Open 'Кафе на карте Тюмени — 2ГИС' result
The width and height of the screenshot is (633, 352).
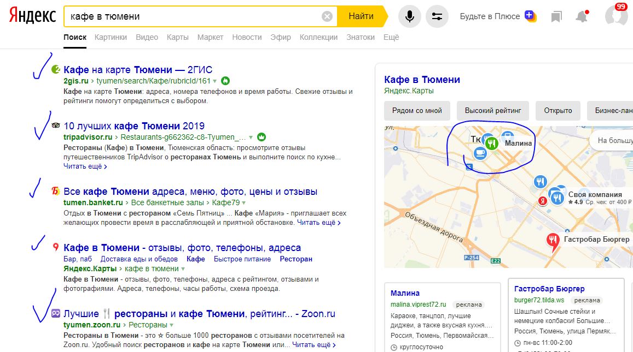pos(138,70)
